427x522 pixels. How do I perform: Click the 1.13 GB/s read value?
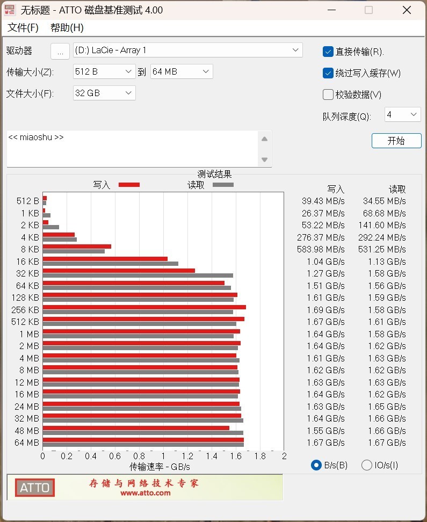point(387,262)
